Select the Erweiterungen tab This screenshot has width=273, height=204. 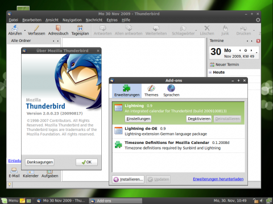[x=127, y=91]
